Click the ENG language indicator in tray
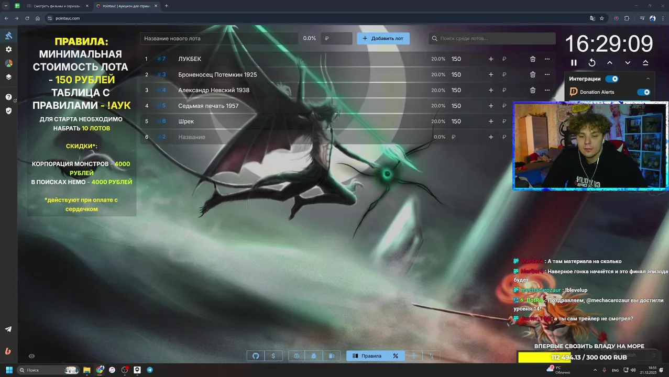The image size is (669, 377). [x=615, y=370]
